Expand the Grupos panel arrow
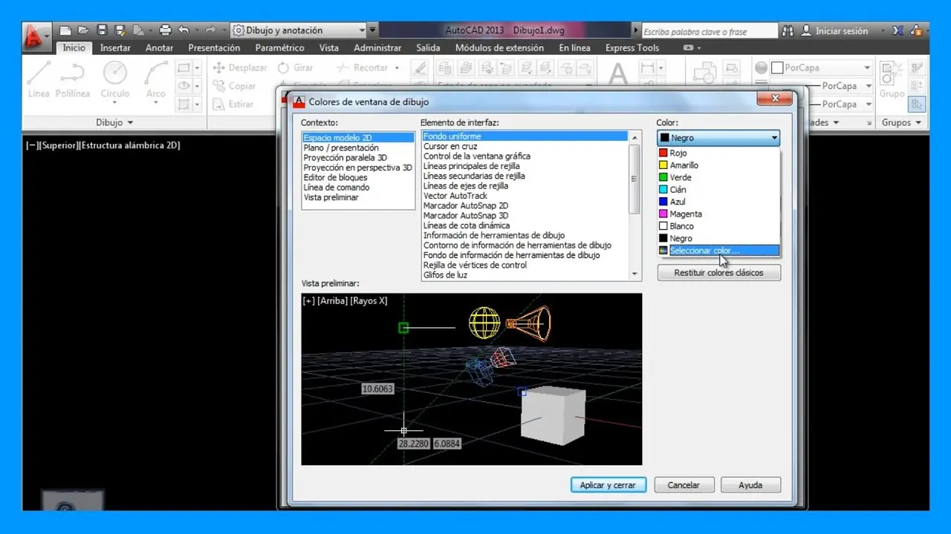 (918, 122)
